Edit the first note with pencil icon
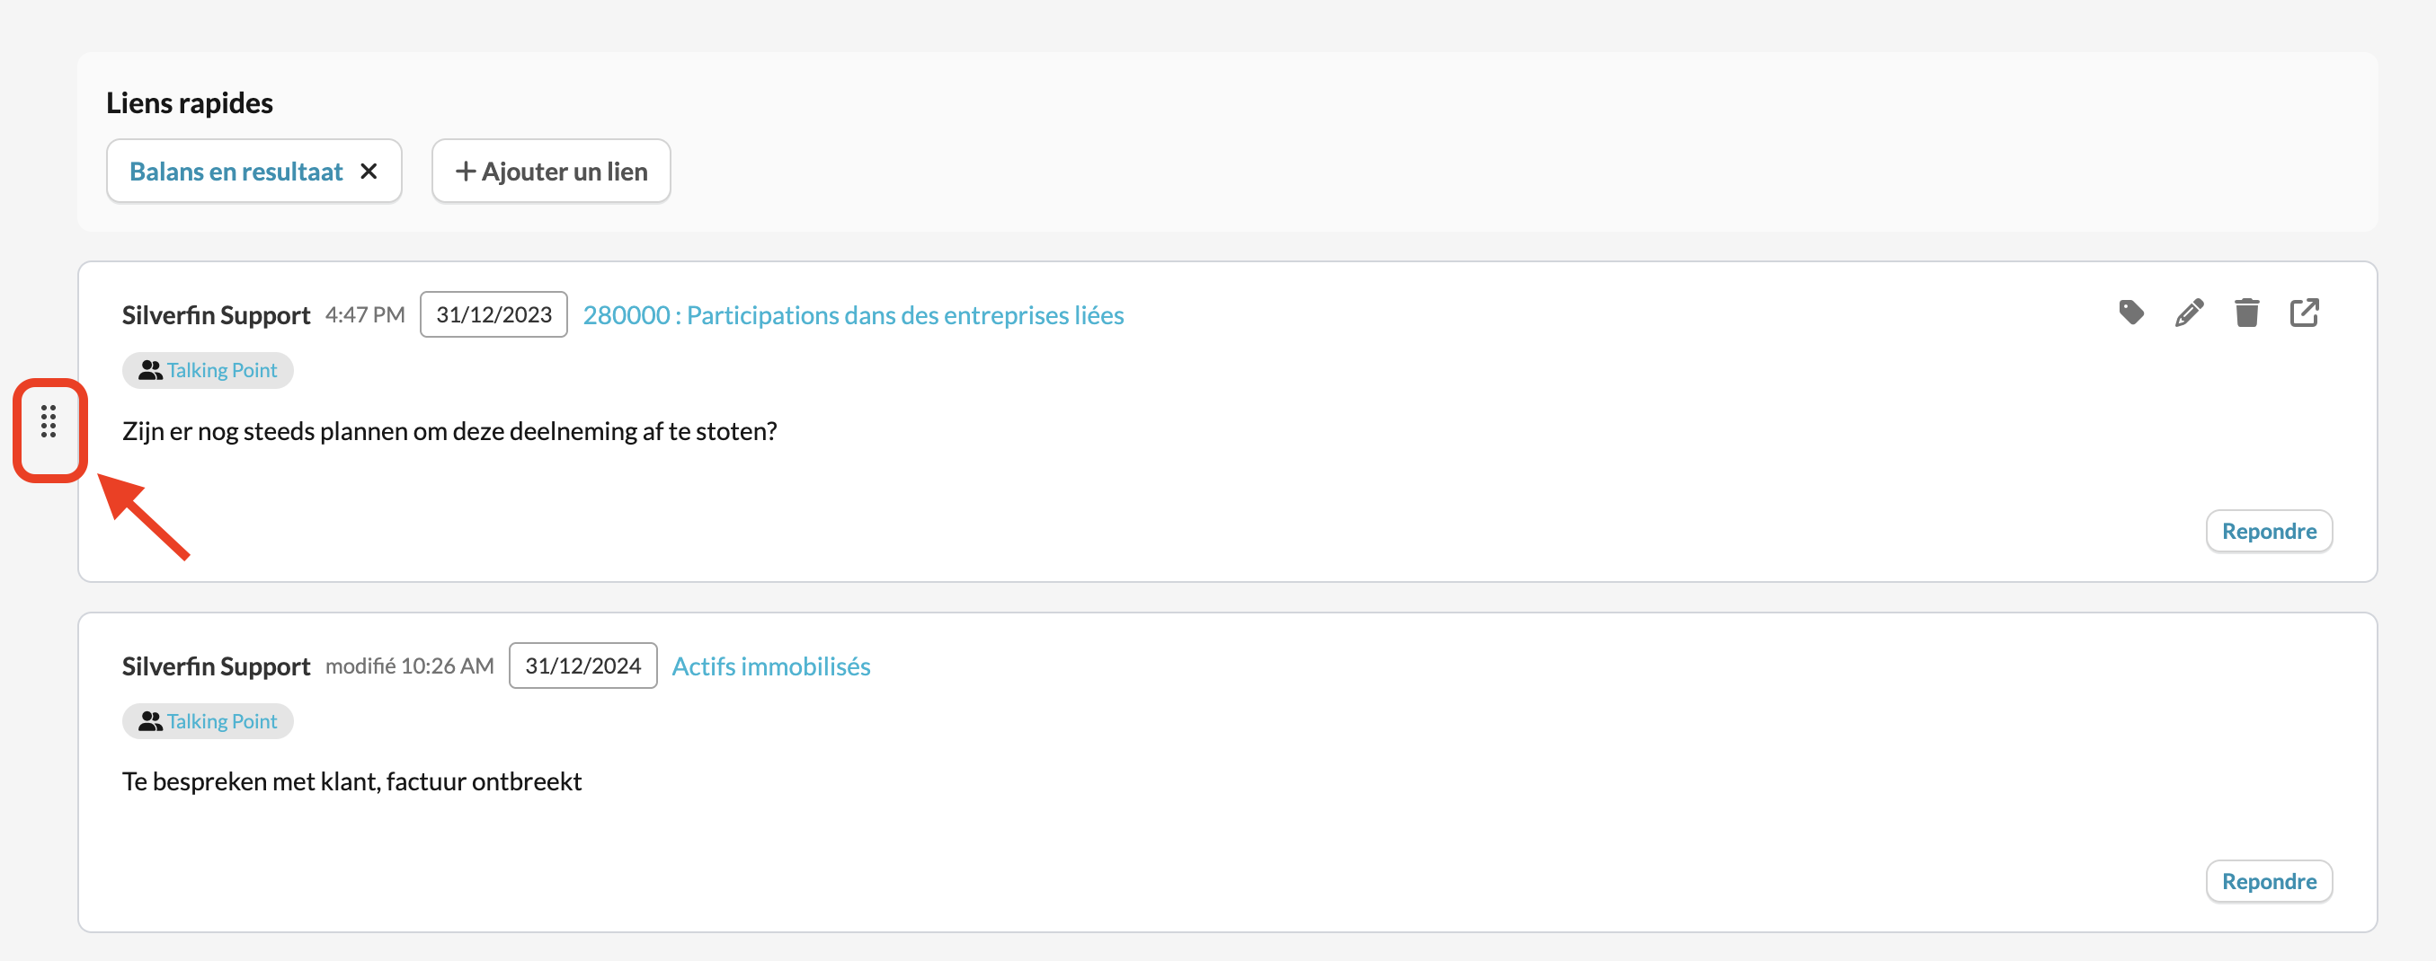 click(2189, 313)
